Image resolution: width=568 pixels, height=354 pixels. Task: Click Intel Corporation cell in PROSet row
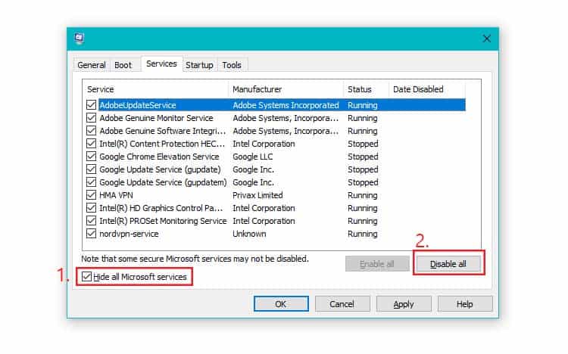[x=264, y=221]
